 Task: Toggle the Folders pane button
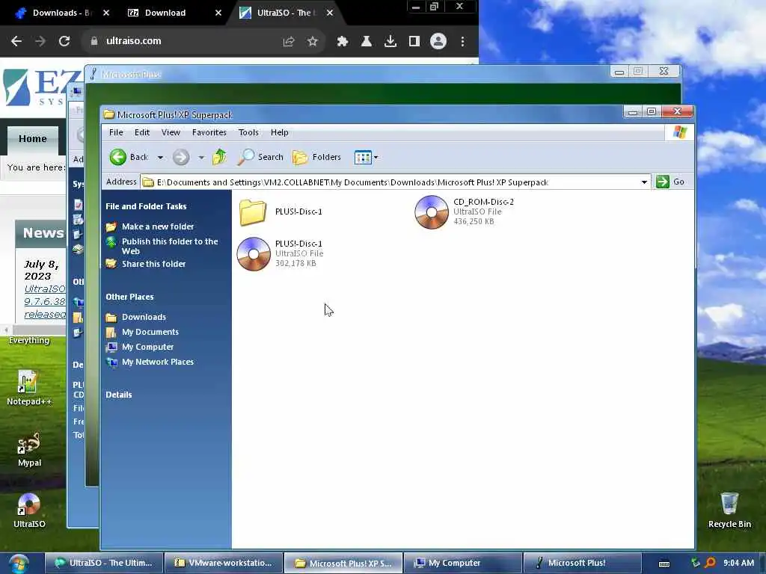tap(316, 157)
